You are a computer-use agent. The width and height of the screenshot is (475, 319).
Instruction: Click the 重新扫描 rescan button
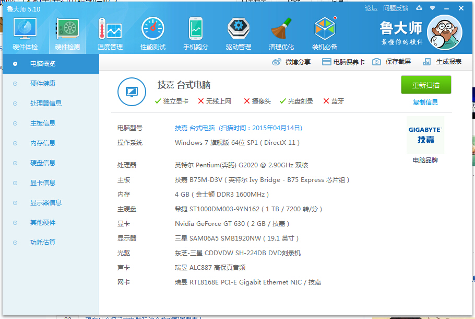(x=426, y=85)
